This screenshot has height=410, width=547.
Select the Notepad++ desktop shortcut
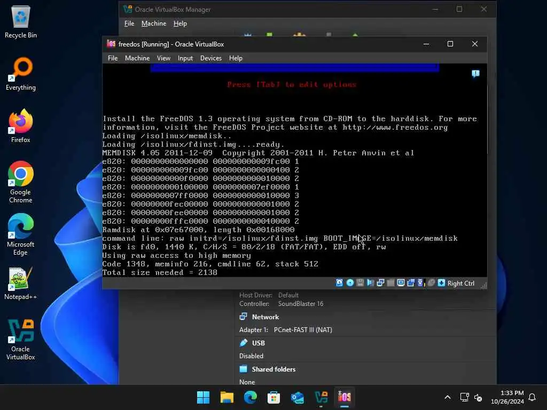(x=21, y=283)
